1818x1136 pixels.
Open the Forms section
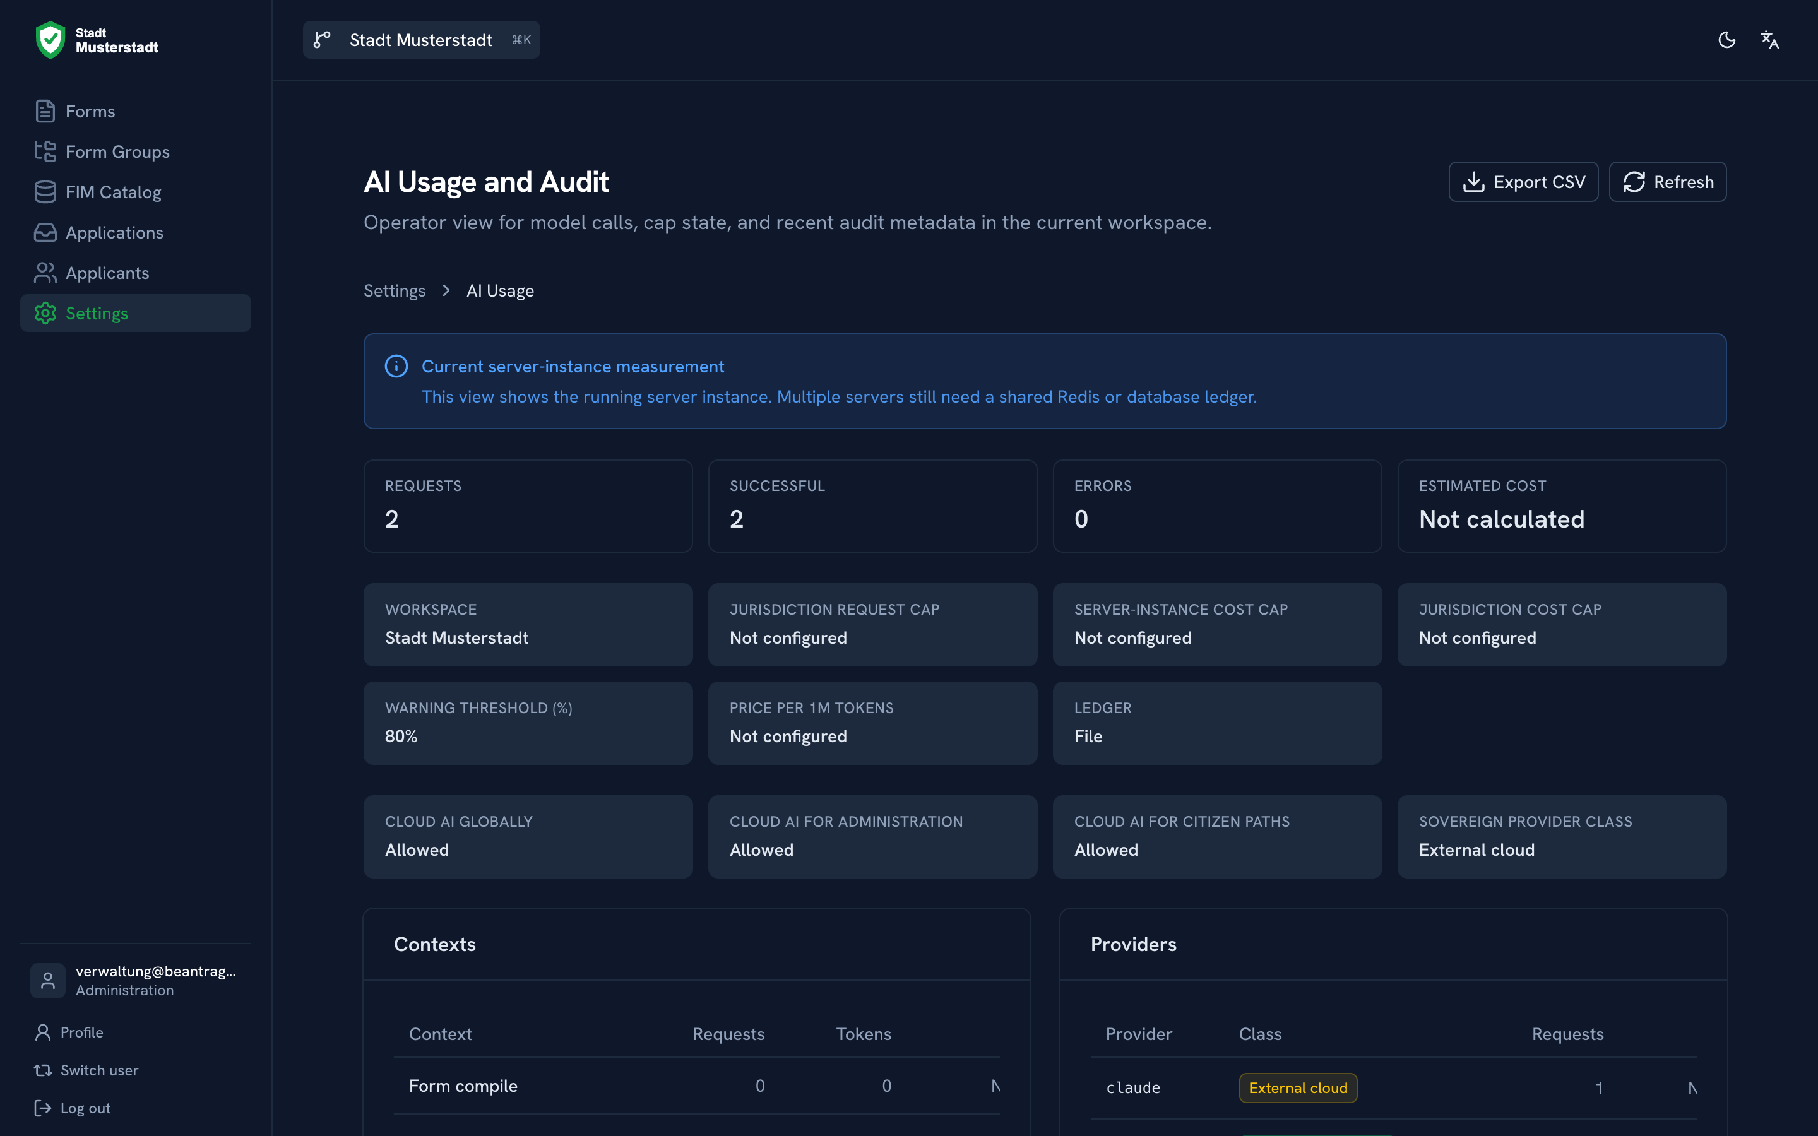pyautogui.click(x=136, y=111)
